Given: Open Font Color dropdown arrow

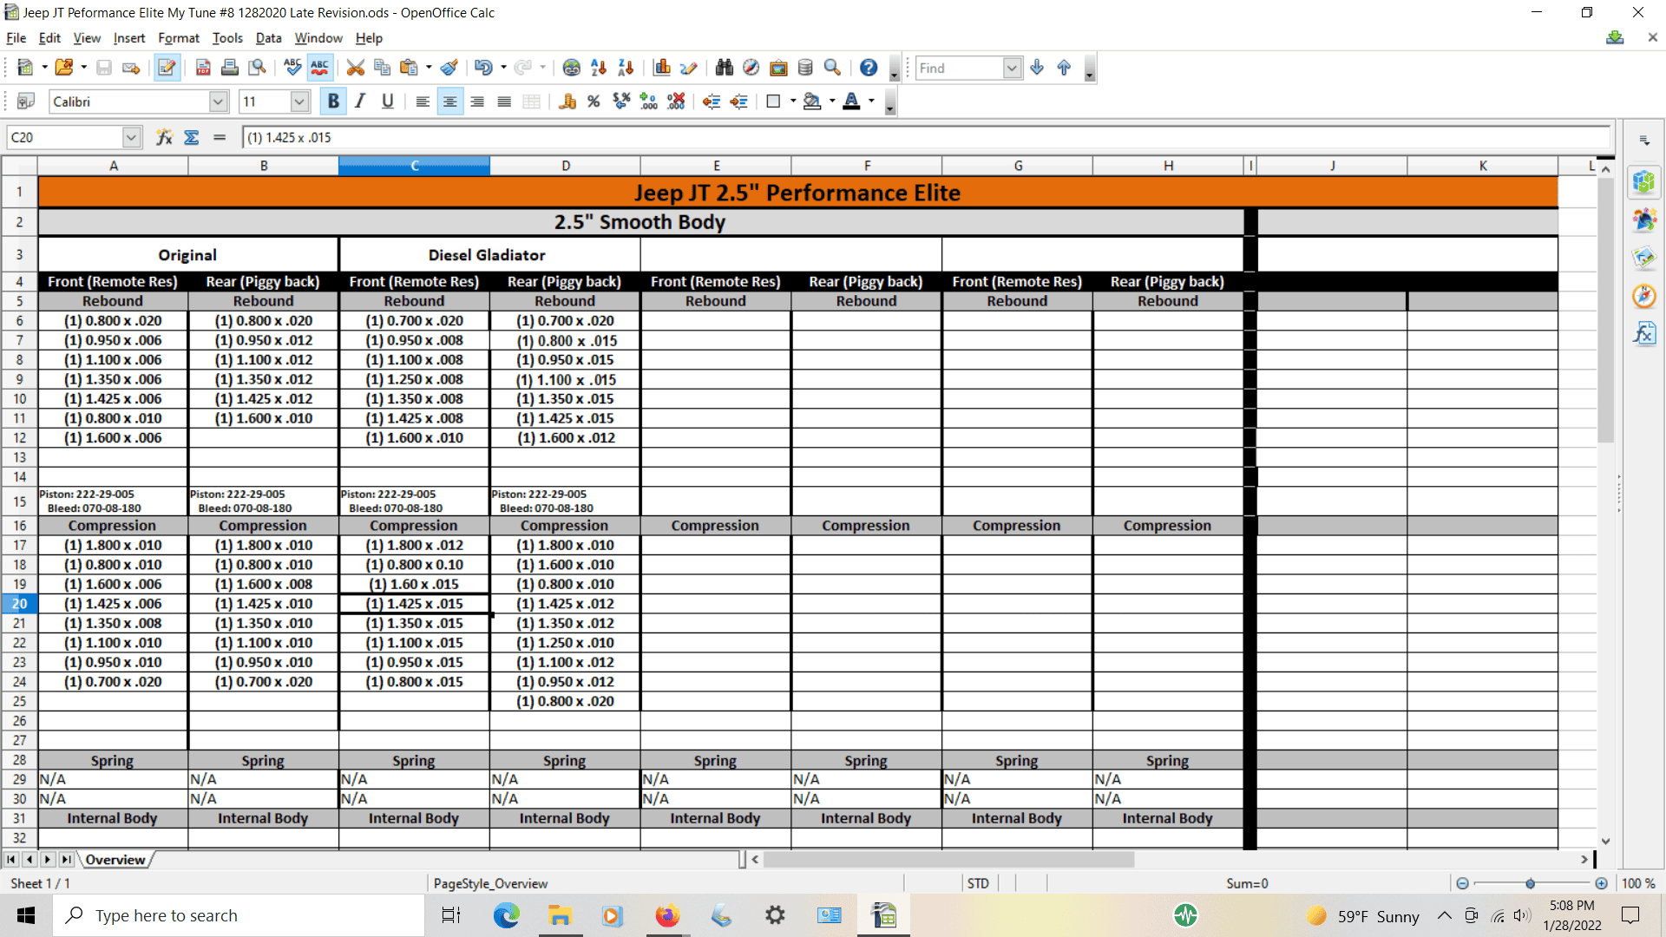Looking at the screenshot, I should coord(871,102).
